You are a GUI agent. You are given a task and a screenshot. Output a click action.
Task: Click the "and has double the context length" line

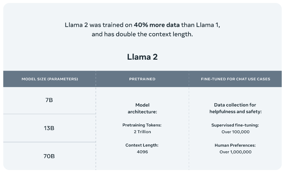click(x=142, y=34)
